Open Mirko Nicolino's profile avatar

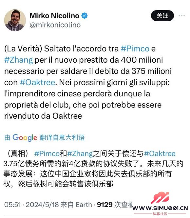click(x=15, y=20)
